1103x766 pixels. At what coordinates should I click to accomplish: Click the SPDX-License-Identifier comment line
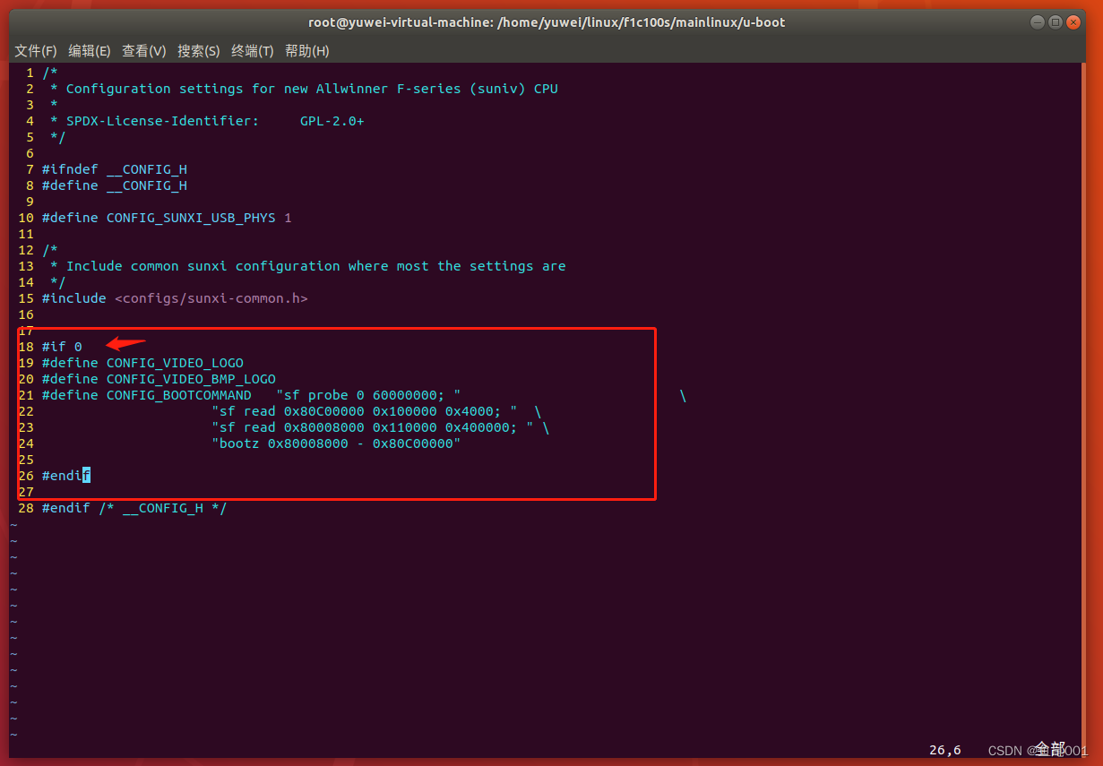click(x=204, y=120)
